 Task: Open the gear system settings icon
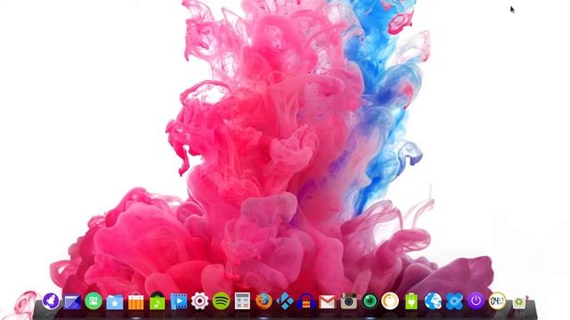point(199,301)
